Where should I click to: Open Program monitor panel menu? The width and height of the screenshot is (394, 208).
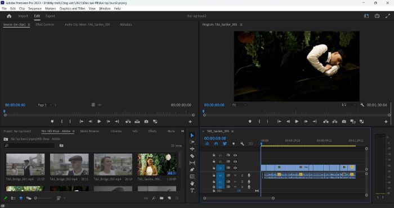coord(241,25)
